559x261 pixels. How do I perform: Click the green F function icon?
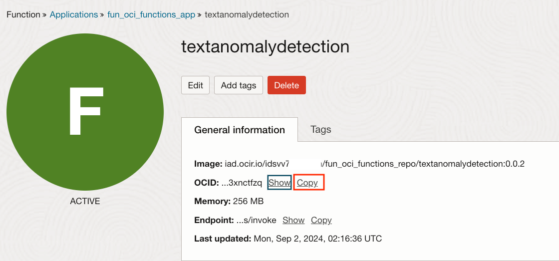85,112
